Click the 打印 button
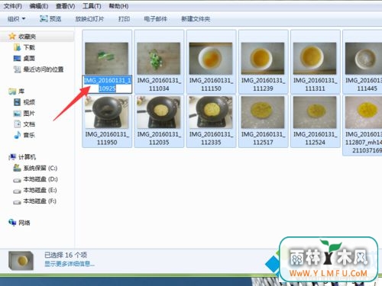382x286 pixels. [124, 19]
